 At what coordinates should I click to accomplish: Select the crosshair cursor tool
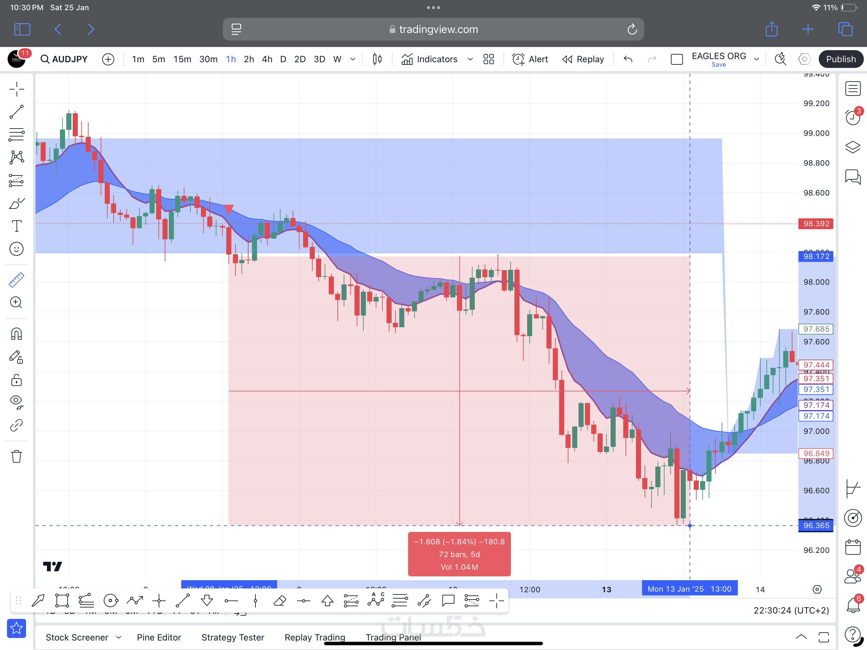pos(17,89)
